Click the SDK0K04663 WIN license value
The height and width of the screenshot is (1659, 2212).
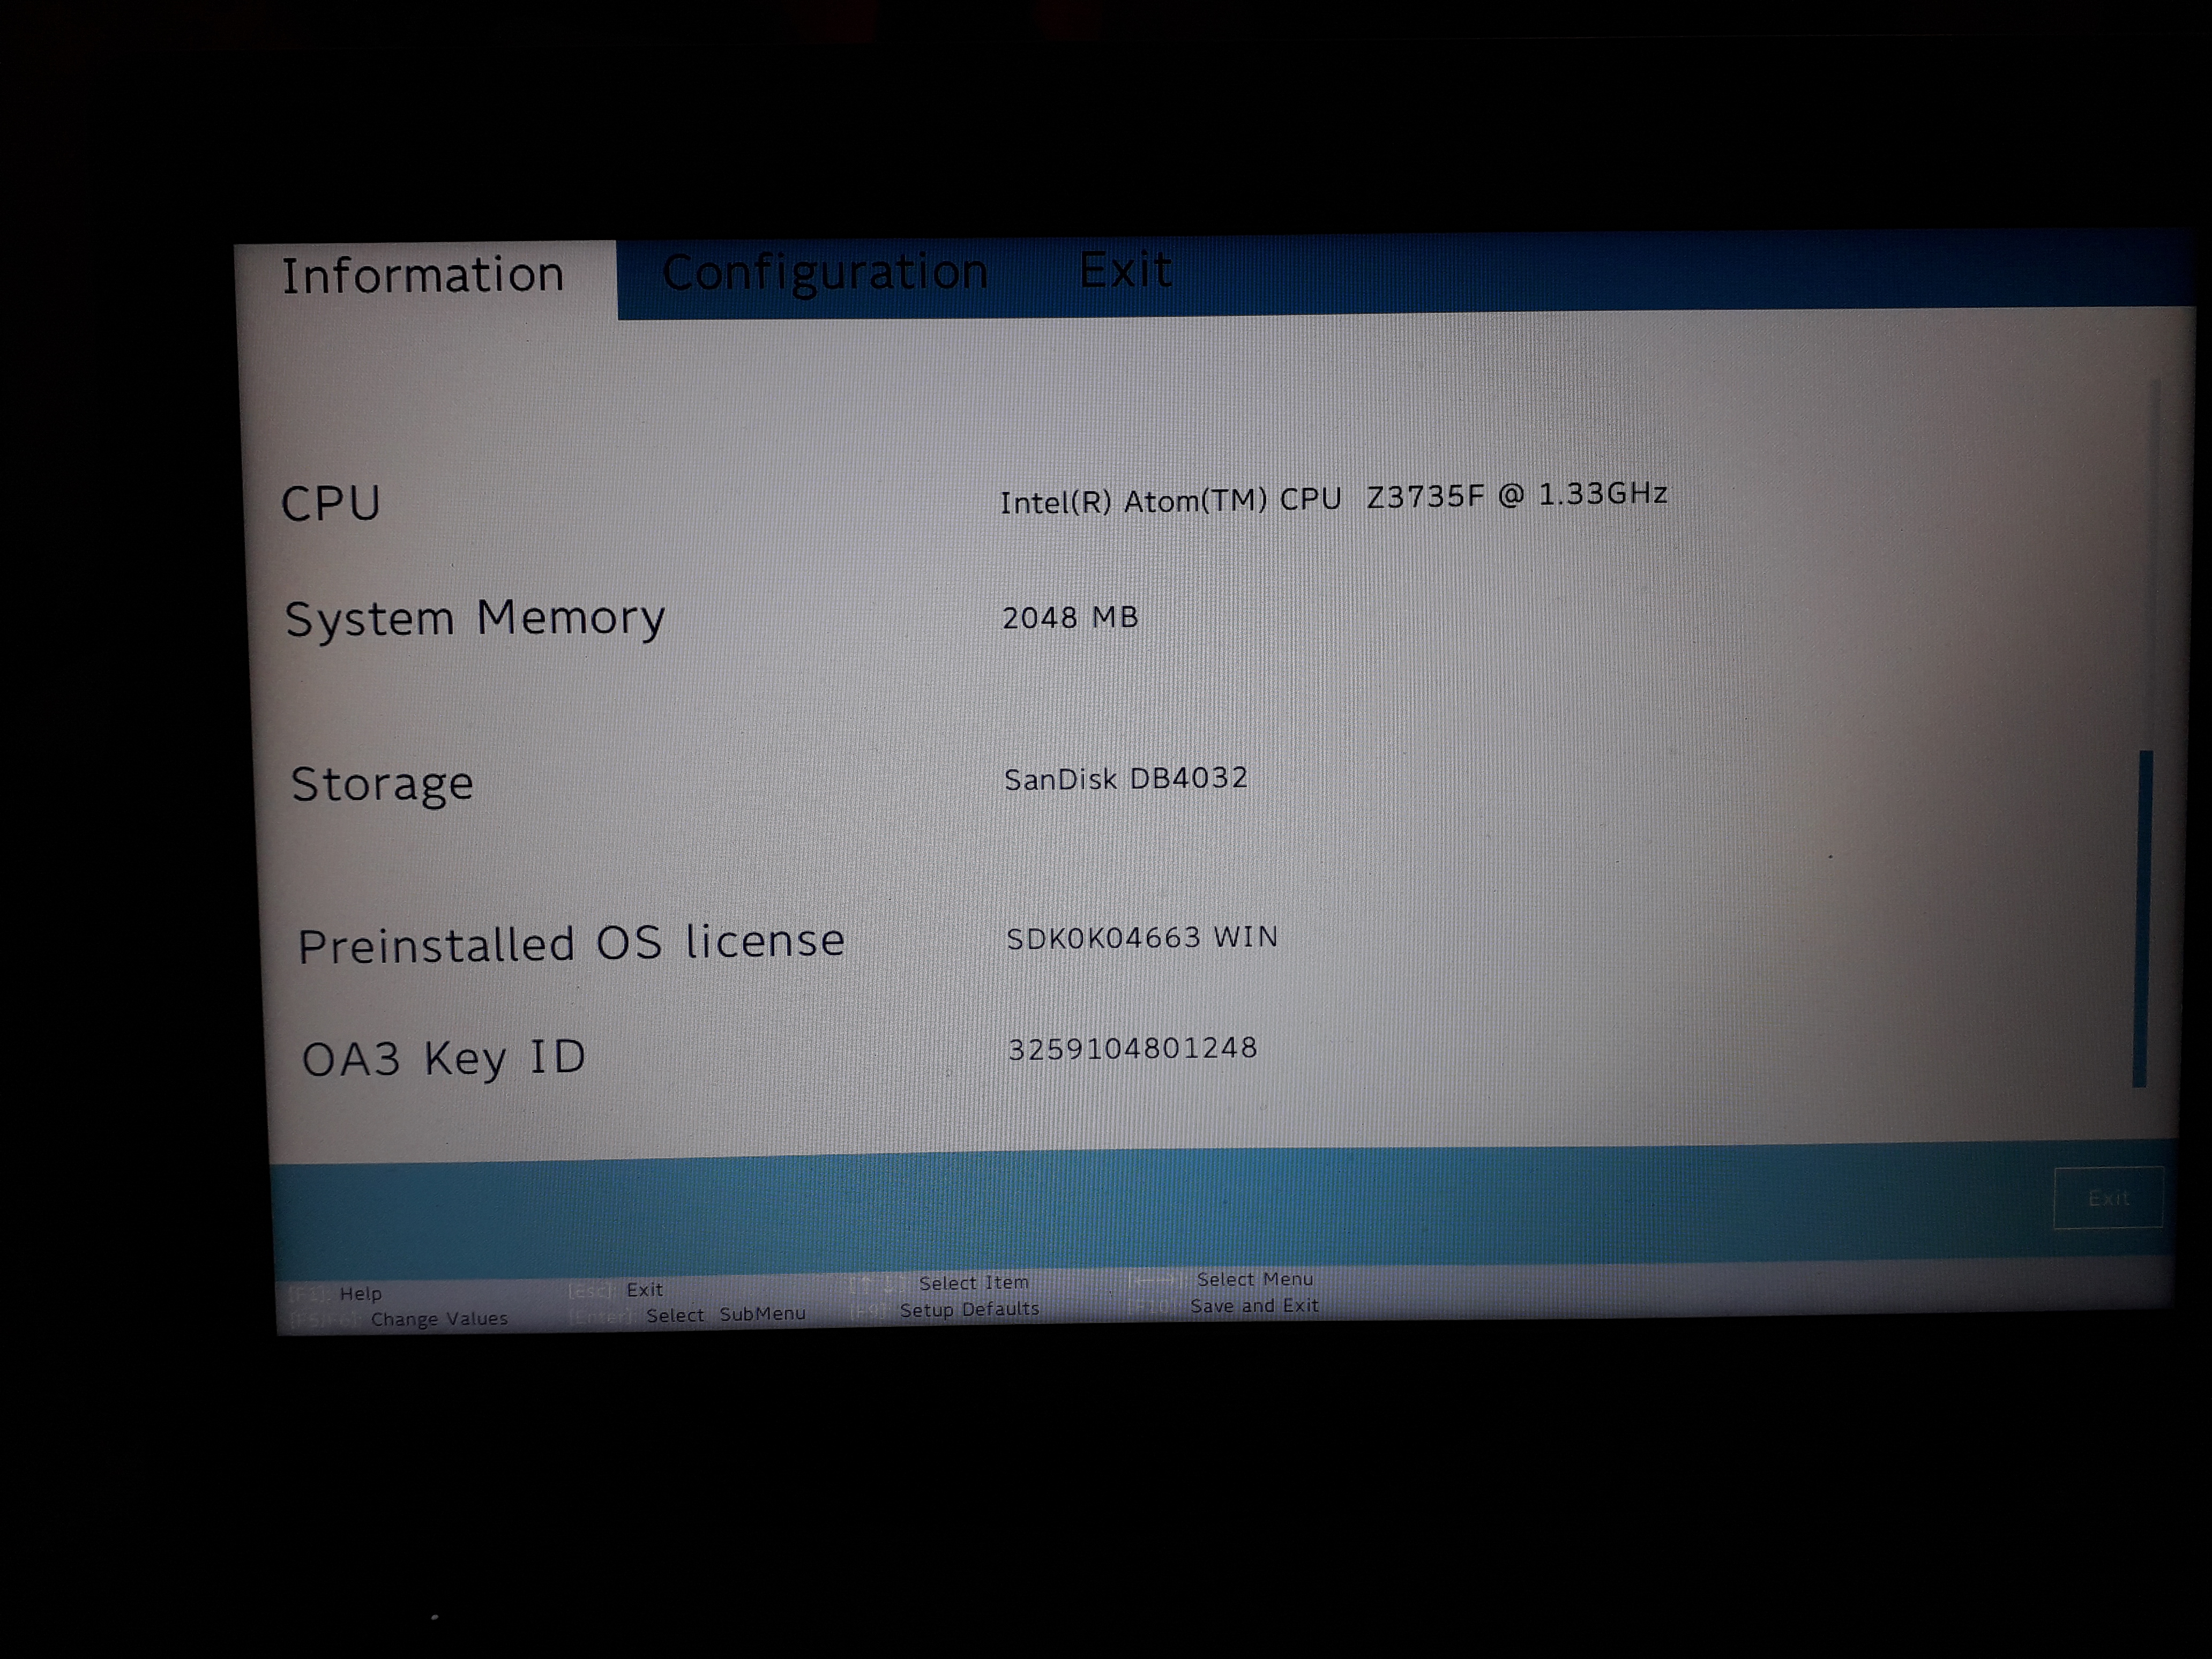pyautogui.click(x=1142, y=938)
